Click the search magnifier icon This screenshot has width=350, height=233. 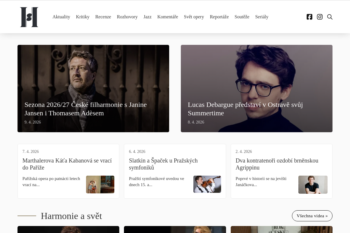coord(330,17)
